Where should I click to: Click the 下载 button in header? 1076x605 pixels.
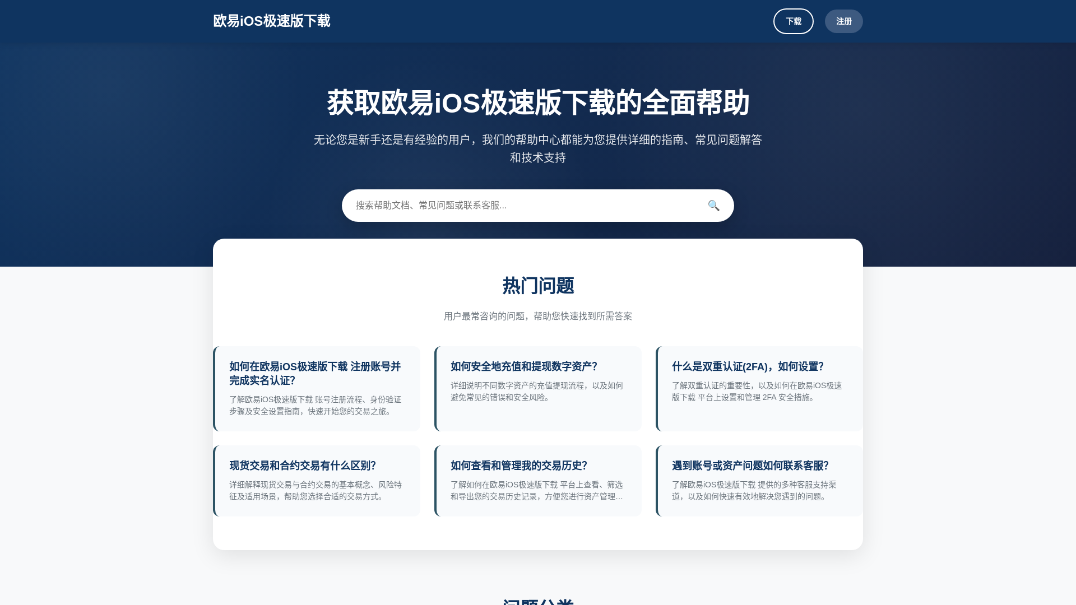(794, 21)
